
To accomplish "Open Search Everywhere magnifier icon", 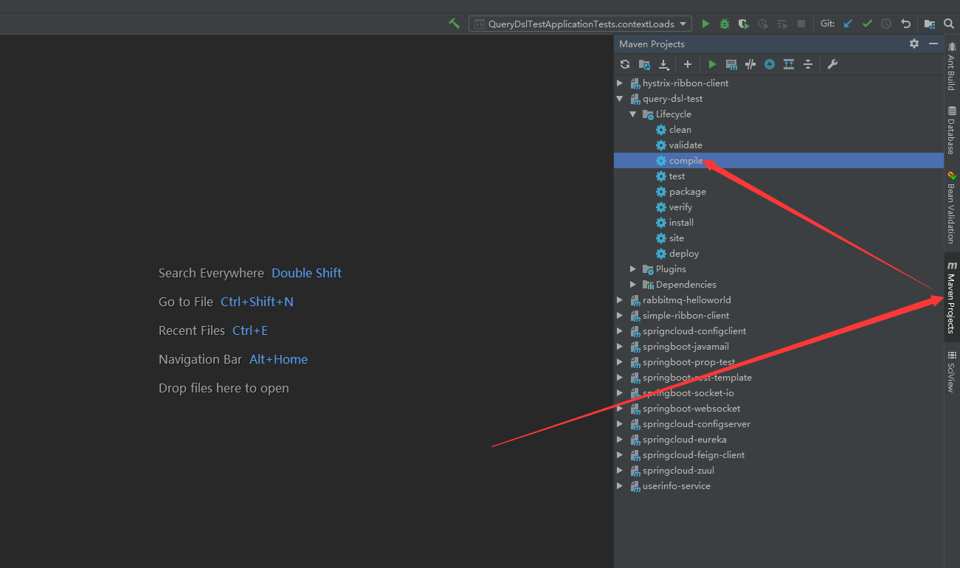I will (949, 24).
